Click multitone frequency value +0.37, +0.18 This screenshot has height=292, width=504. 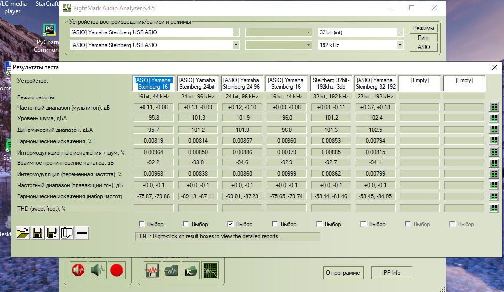(375, 107)
